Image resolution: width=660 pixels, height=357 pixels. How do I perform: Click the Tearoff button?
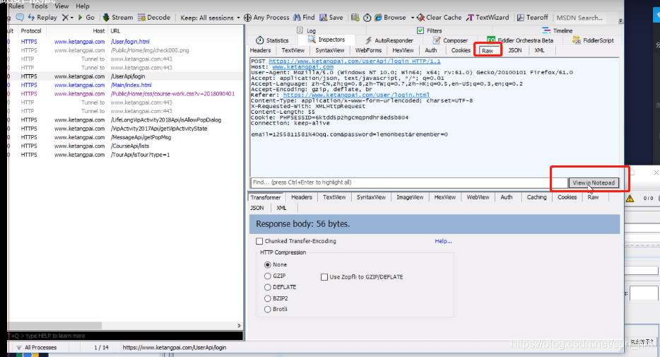pos(533,17)
